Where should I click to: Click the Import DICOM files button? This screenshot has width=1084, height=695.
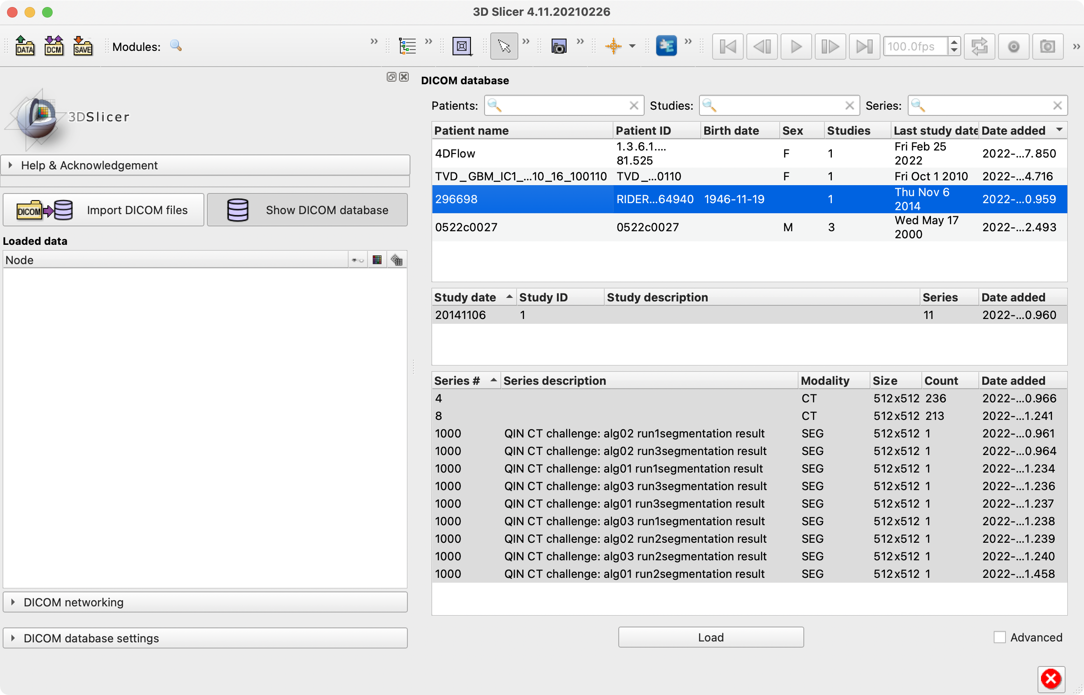point(103,209)
